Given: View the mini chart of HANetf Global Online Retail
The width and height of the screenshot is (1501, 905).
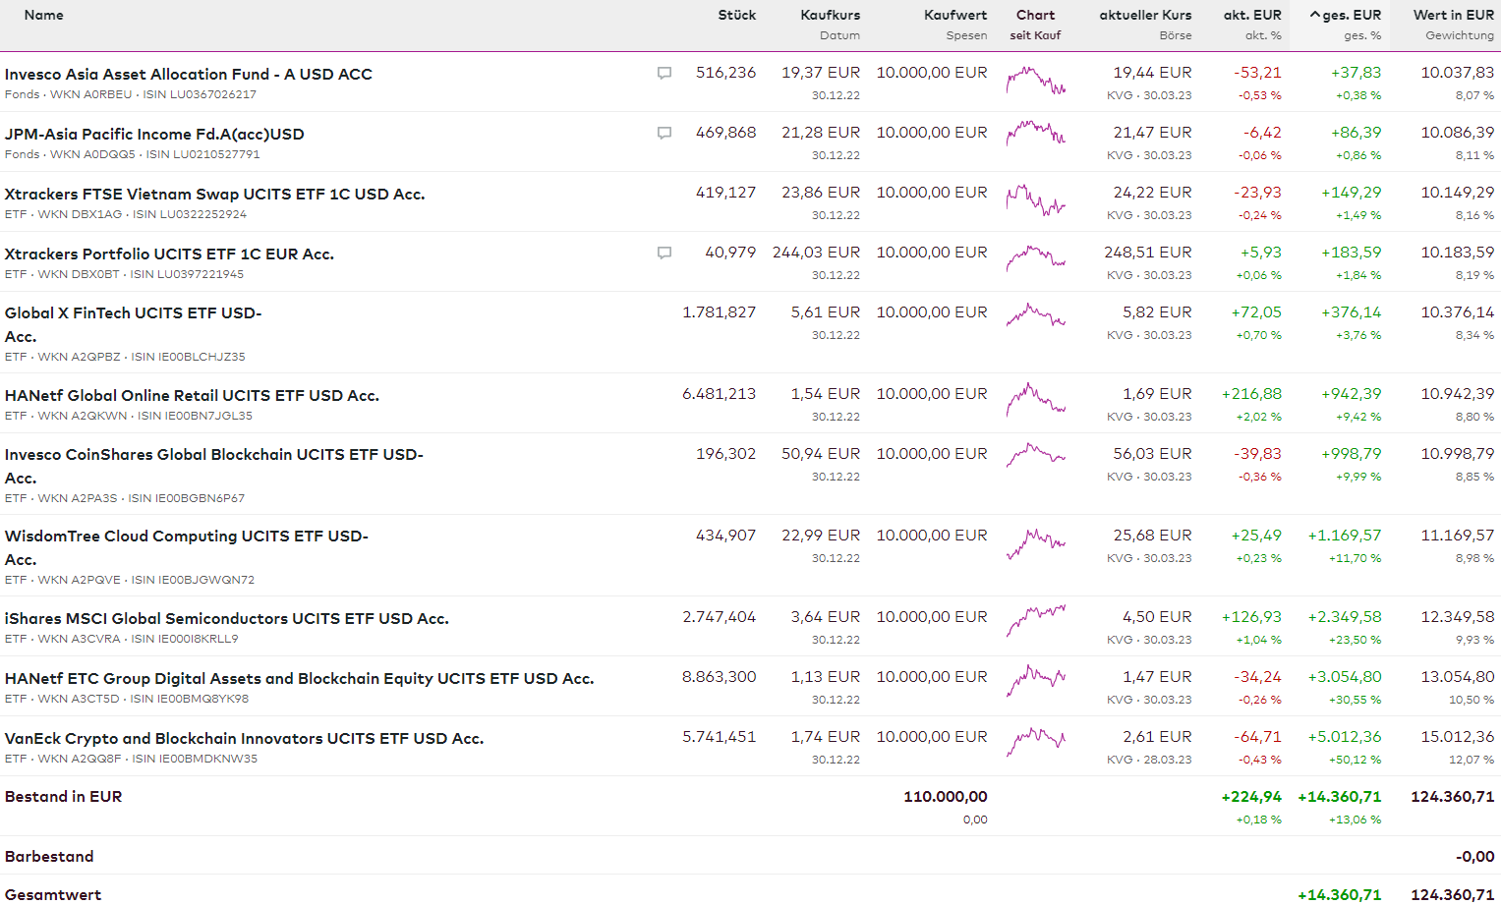Looking at the screenshot, I should click(x=1035, y=398).
